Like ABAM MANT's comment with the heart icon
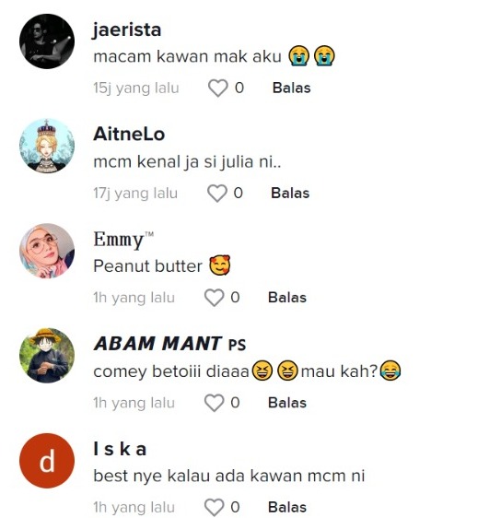Image resolution: width=501 pixels, height=518 pixels. coord(215,403)
